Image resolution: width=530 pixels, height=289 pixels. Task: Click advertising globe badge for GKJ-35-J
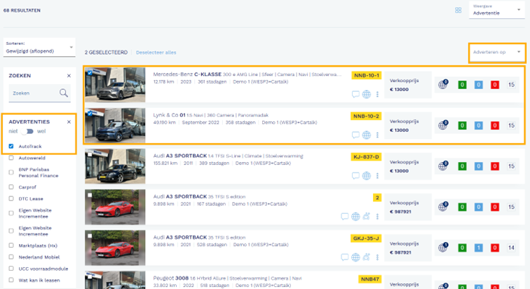tap(443, 248)
